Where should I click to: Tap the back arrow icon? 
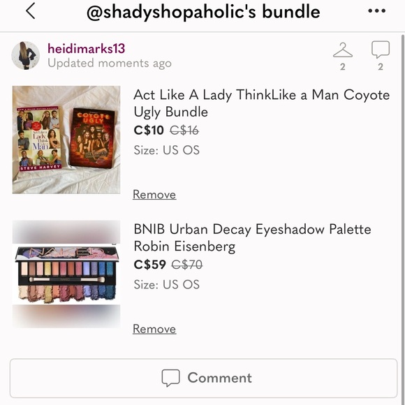(x=31, y=11)
